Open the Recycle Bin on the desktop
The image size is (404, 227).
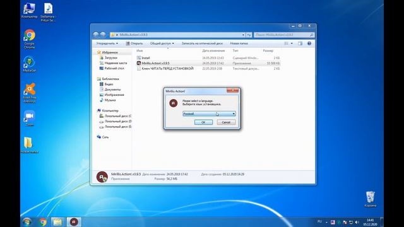click(x=371, y=199)
